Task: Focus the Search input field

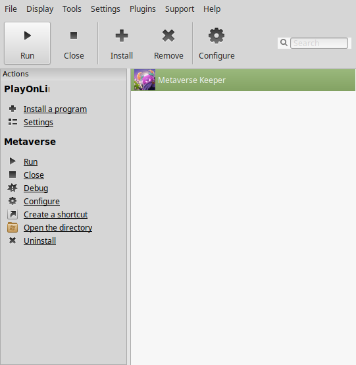Action: click(319, 43)
